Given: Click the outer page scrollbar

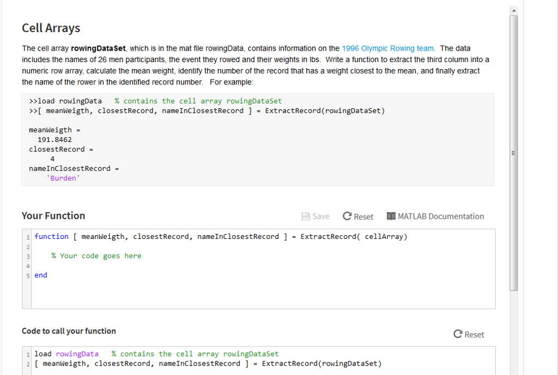Looking at the screenshot, I should pos(554,187).
